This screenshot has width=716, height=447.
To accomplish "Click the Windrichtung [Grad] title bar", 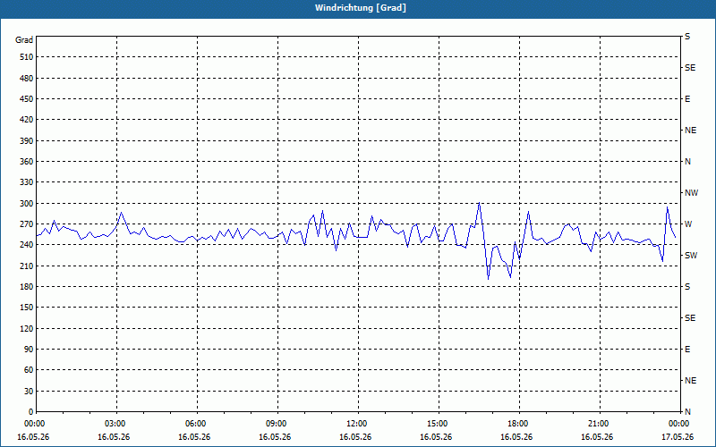I will tap(358, 8).
